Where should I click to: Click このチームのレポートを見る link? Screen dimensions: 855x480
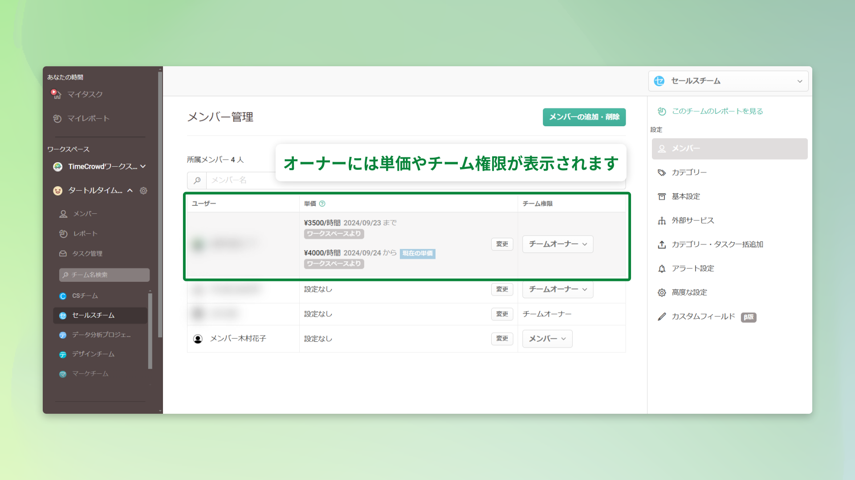tap(717, 111)
